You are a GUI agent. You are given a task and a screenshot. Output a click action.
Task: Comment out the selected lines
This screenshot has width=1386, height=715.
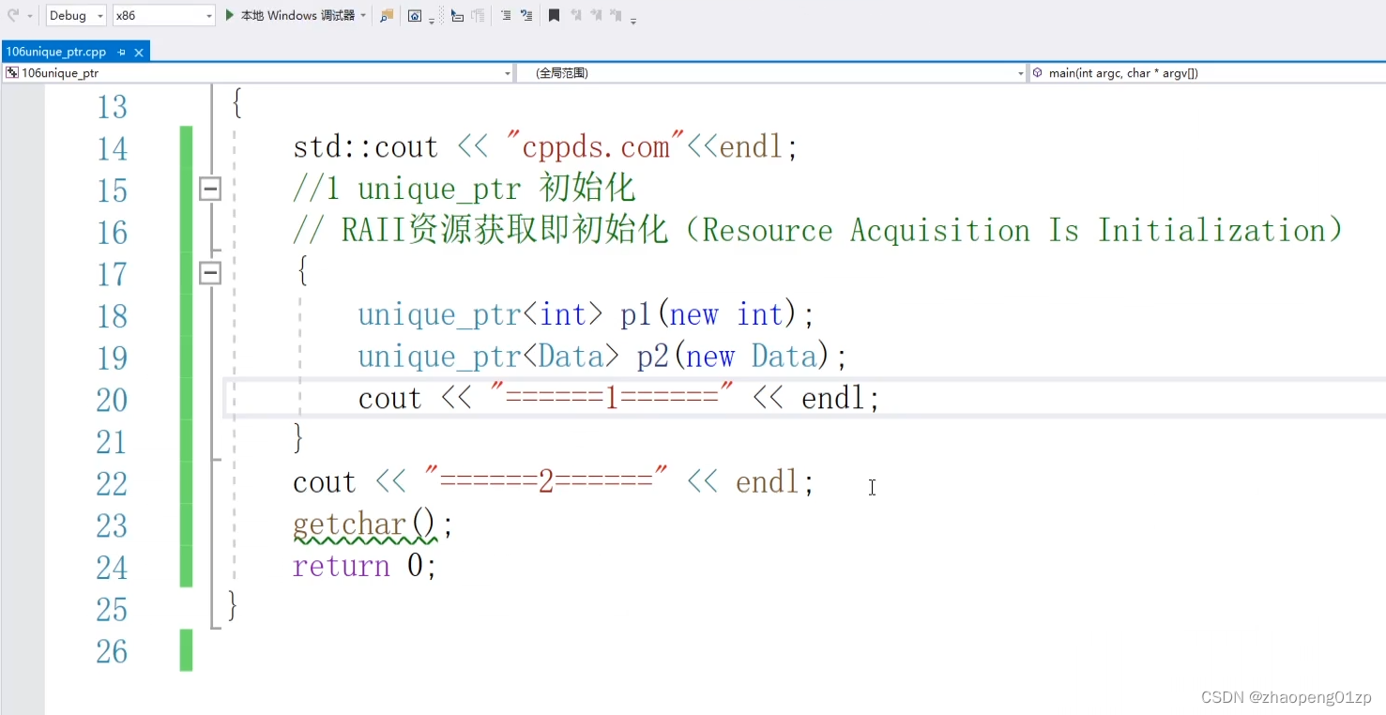coord(505,15)
